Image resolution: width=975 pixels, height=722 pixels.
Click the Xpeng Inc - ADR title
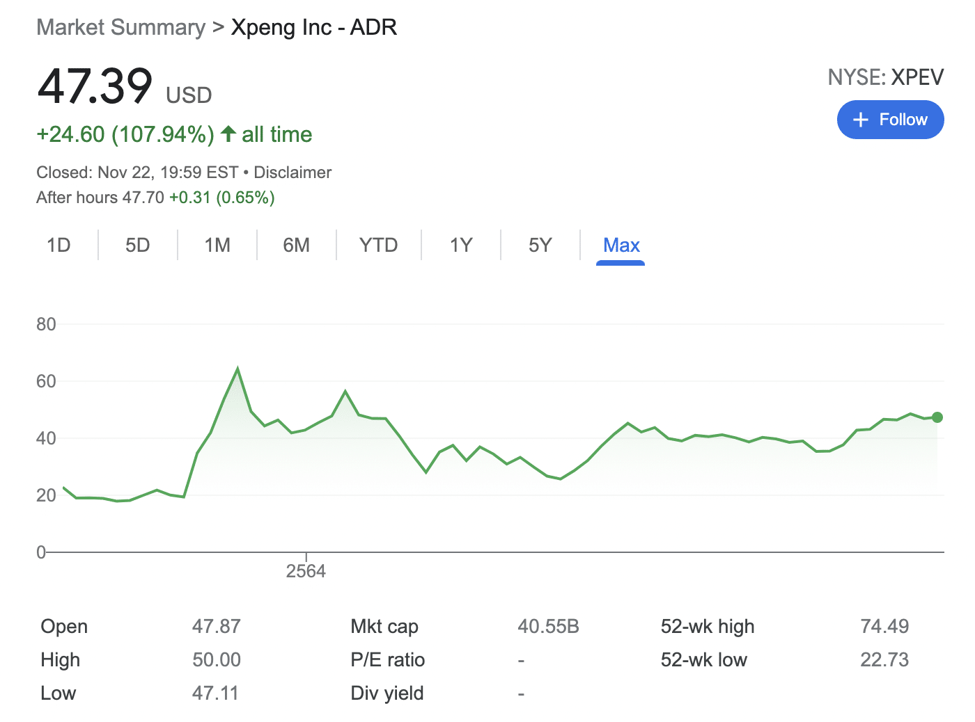click(x=314, y=27)
